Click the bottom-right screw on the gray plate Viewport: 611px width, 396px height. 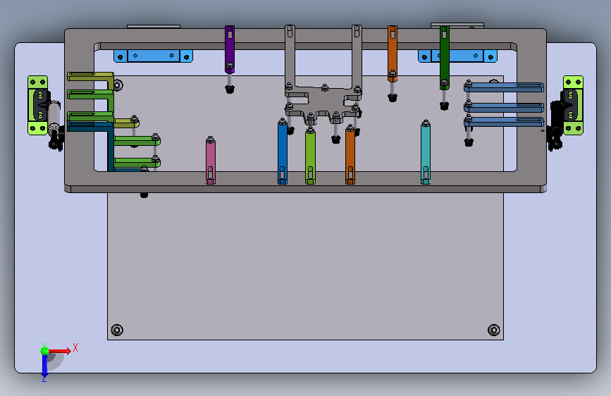494,330
